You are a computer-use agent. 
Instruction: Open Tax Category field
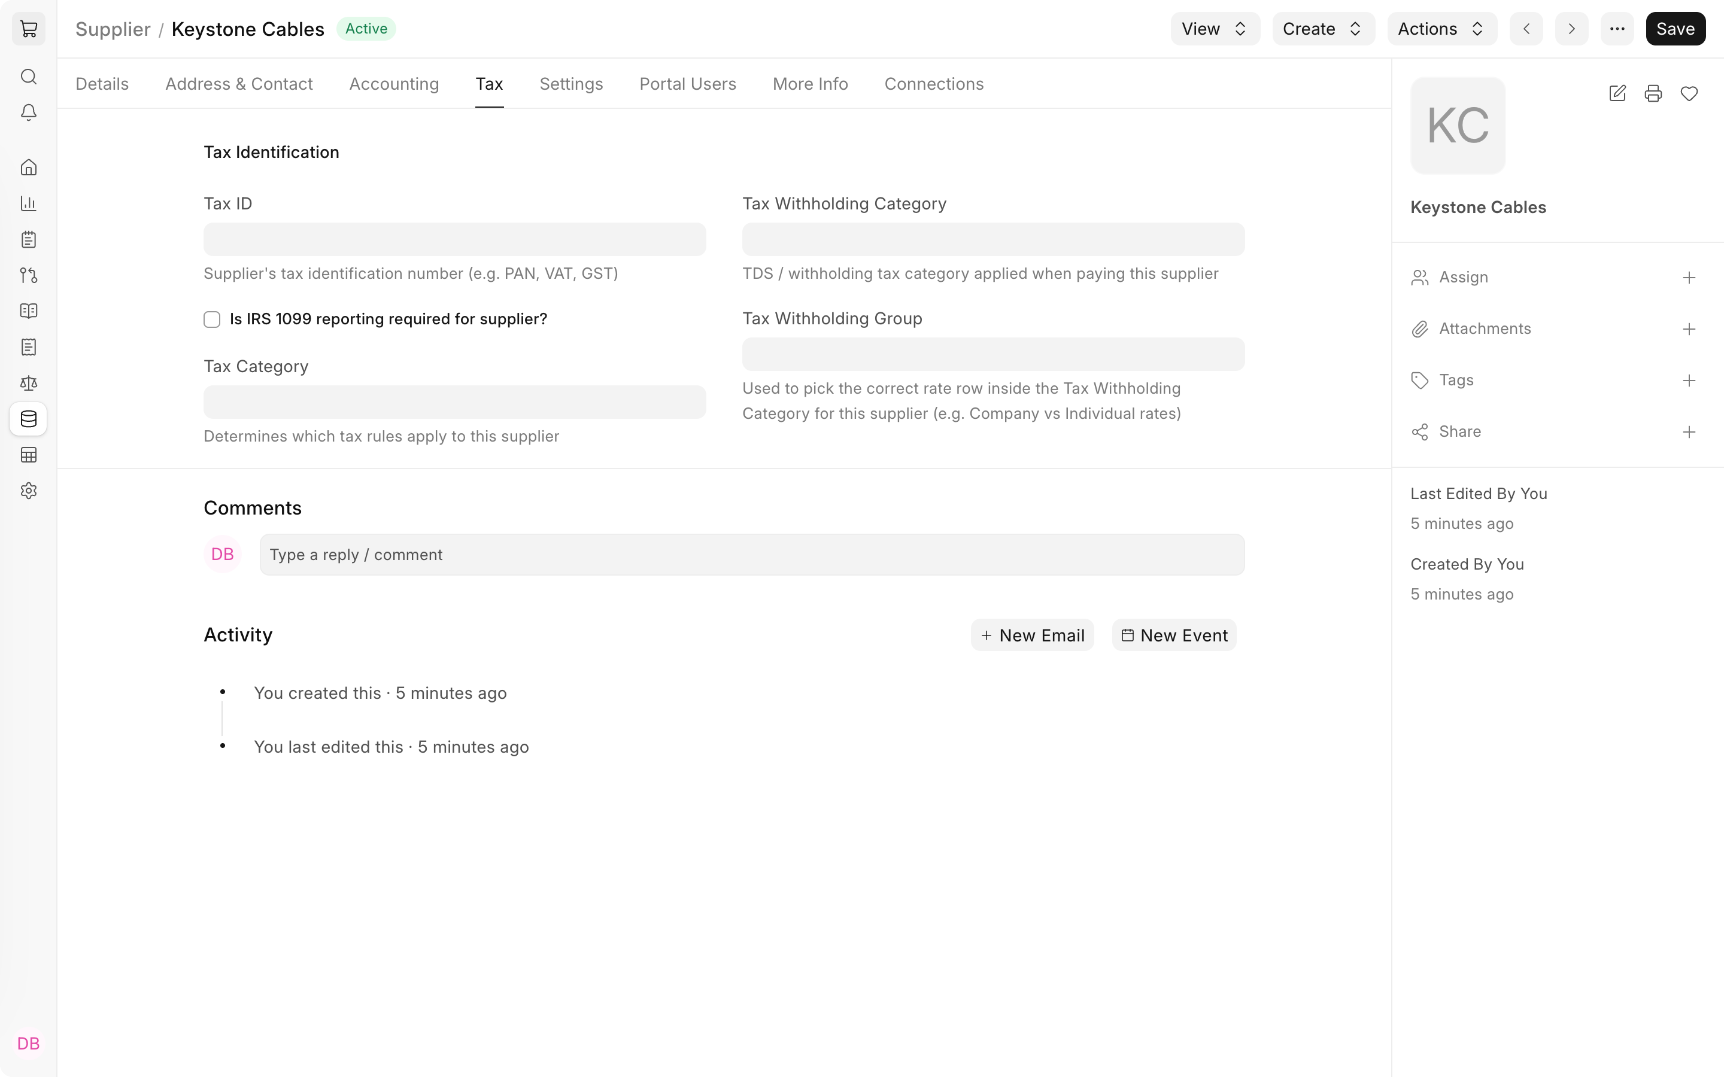(x=454, y=401)
